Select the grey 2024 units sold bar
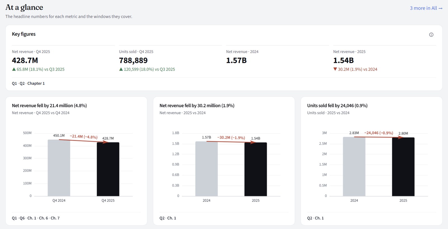Image resolution: width=448 pixels, height=229 pixels. (x=354, y=167)
